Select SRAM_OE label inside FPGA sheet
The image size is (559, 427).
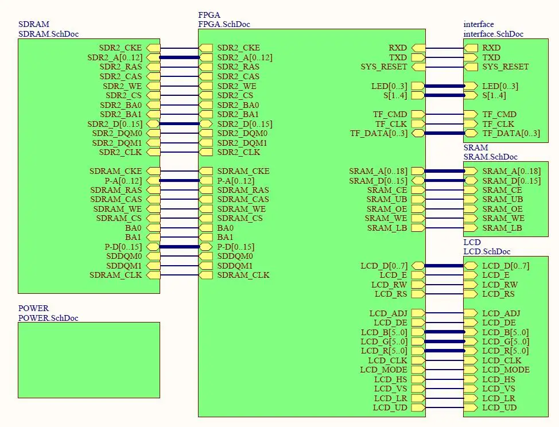pos(387,209)
